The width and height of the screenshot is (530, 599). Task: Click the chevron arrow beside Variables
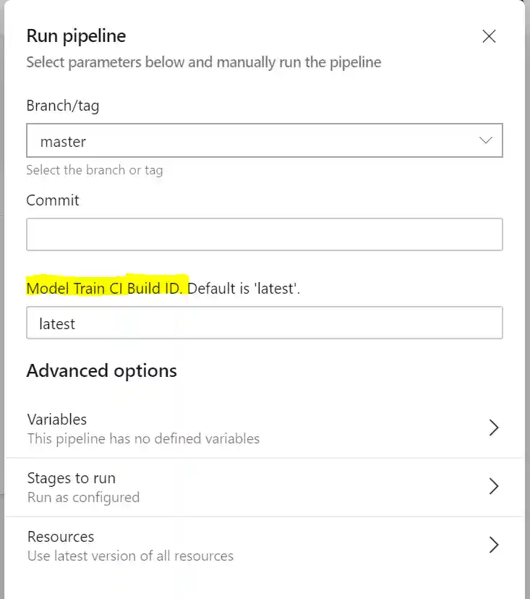(x=494, y=428)
